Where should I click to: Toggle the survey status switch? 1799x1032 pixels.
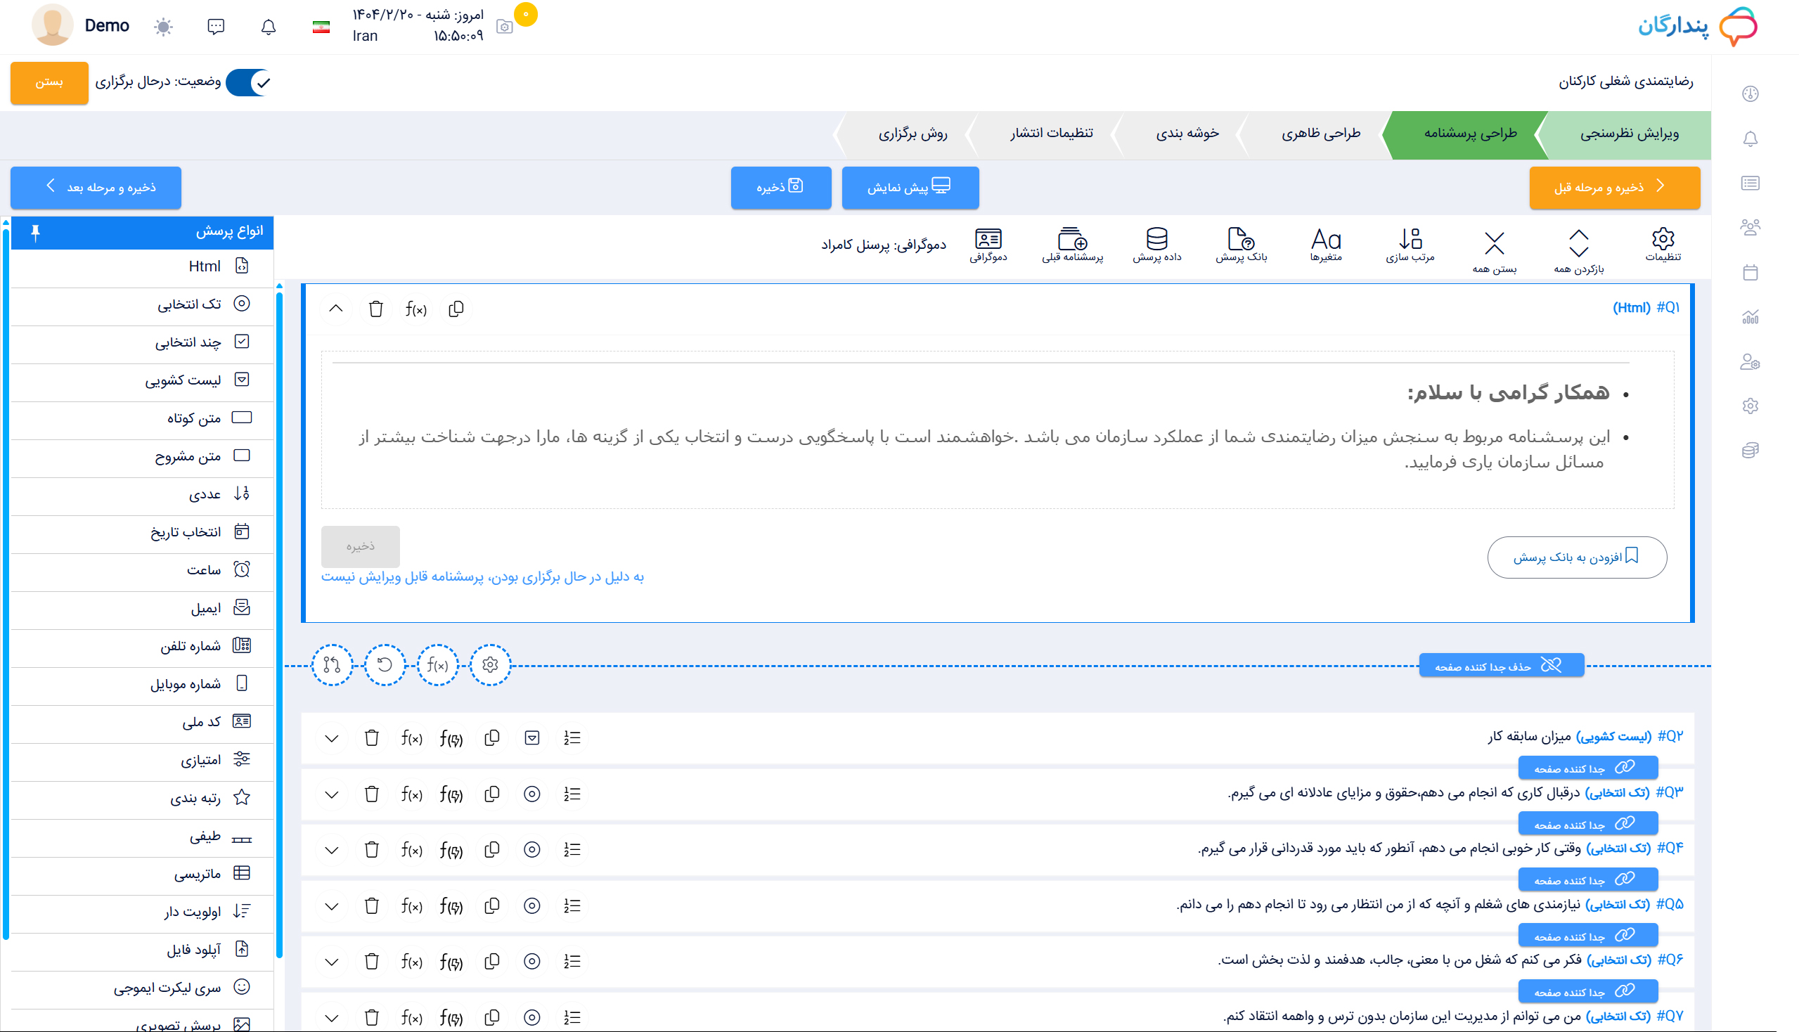coord(249,82)
